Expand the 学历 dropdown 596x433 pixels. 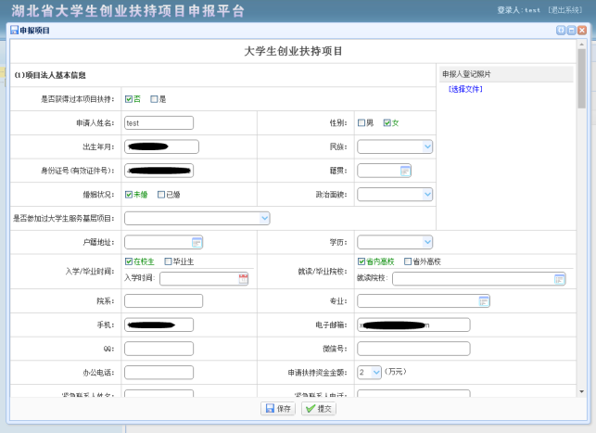[427, 243]
